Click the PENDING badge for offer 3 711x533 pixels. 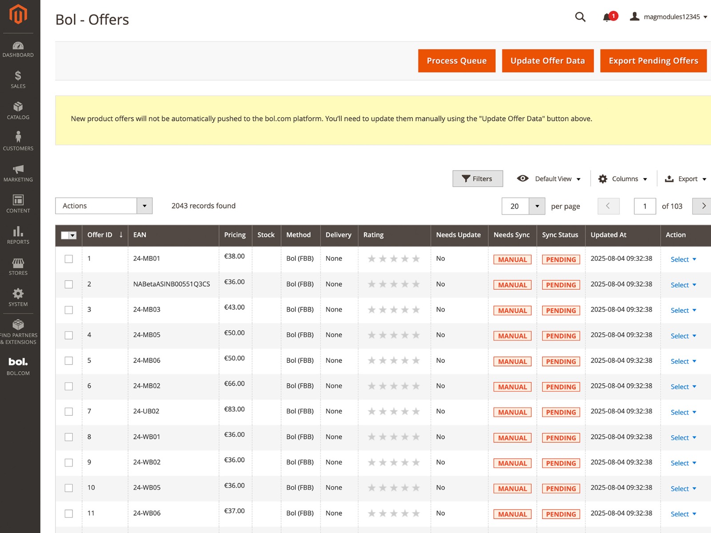[561, 310]
